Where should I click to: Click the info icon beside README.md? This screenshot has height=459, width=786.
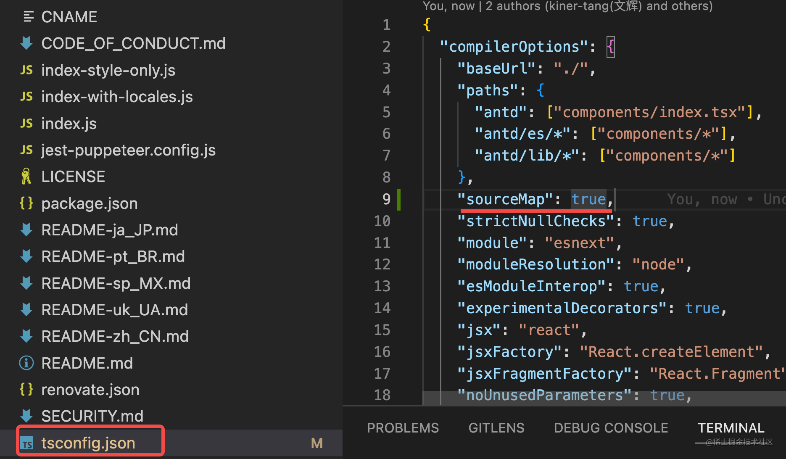(26, 363)
